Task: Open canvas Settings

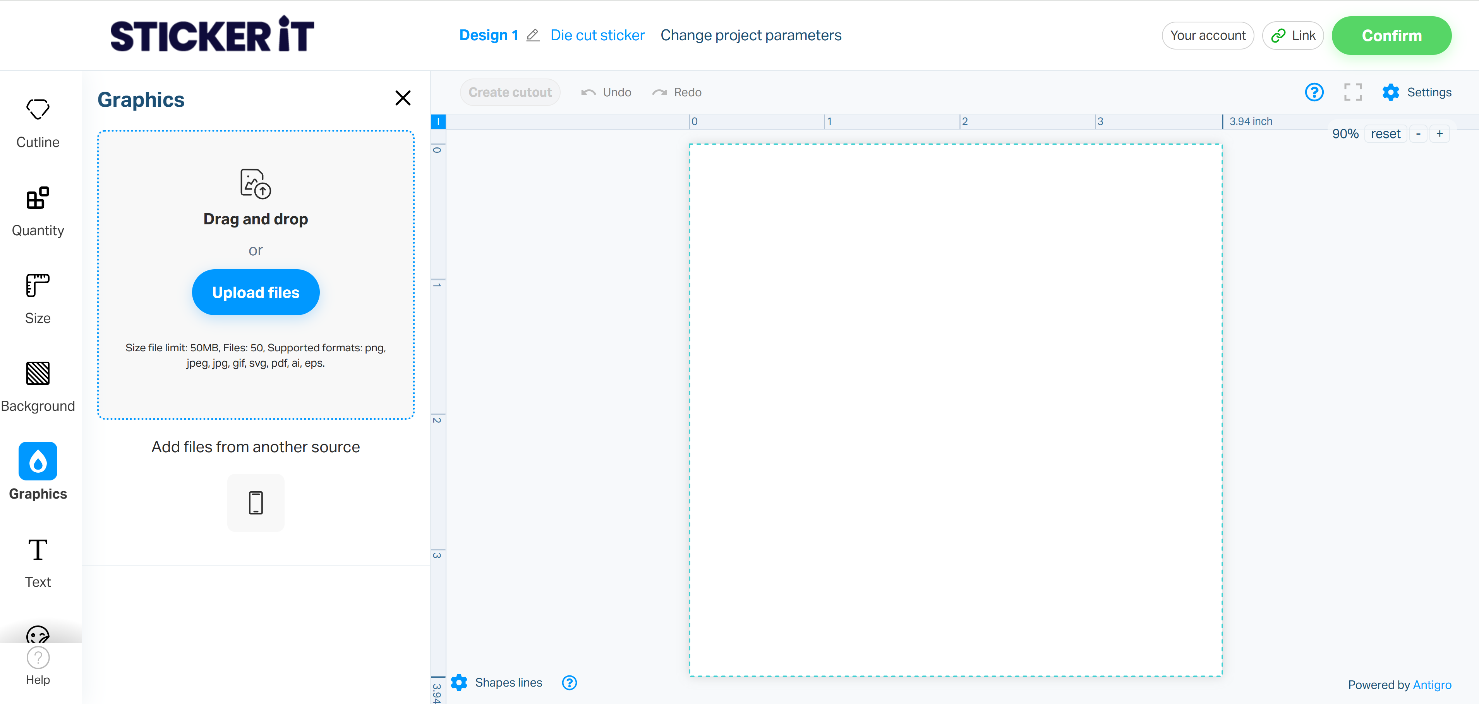Action: tap(1416, 92)
